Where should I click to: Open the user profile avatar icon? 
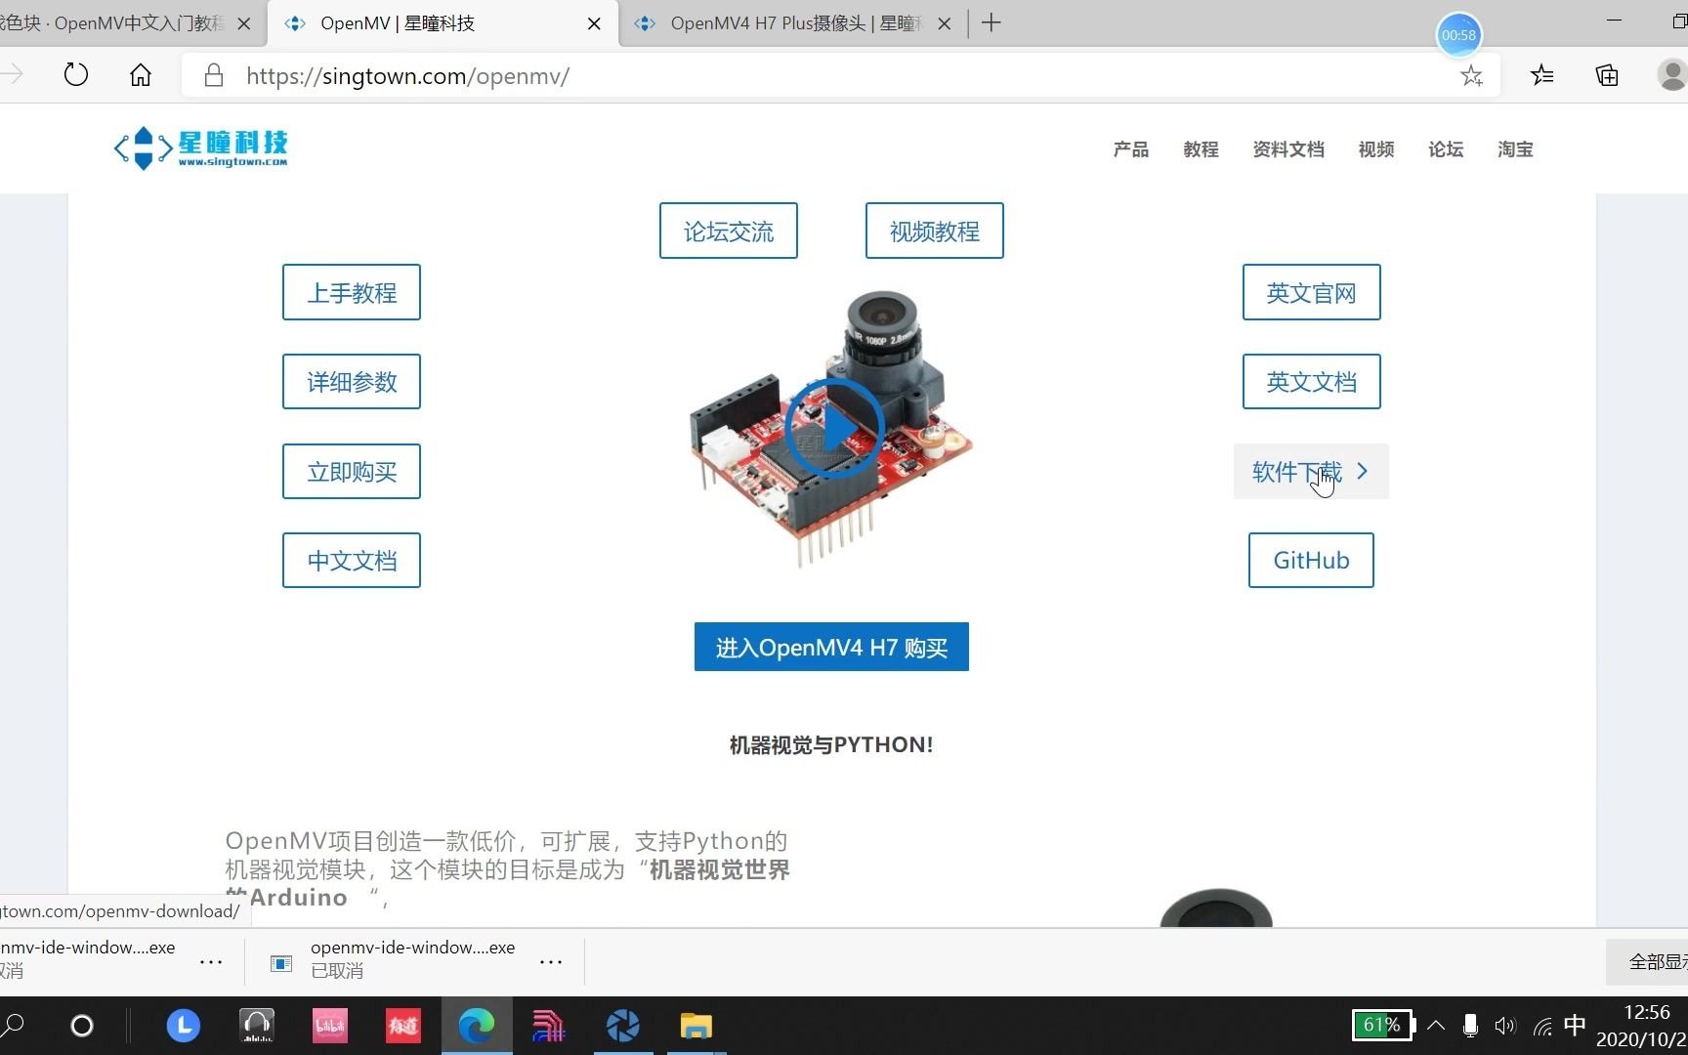(1672, 75)
